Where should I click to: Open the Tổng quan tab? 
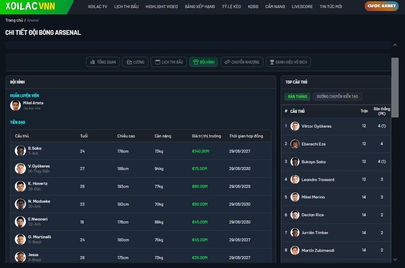tap(103, 62)
